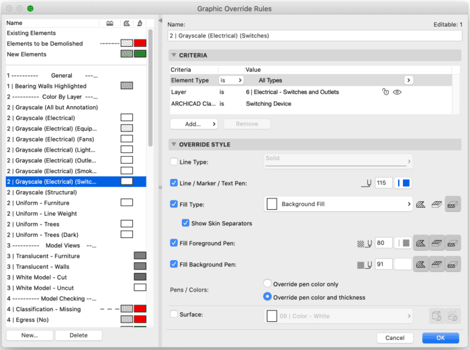Toggle drafting fill icon in Fill Type row

click(453, 205)
